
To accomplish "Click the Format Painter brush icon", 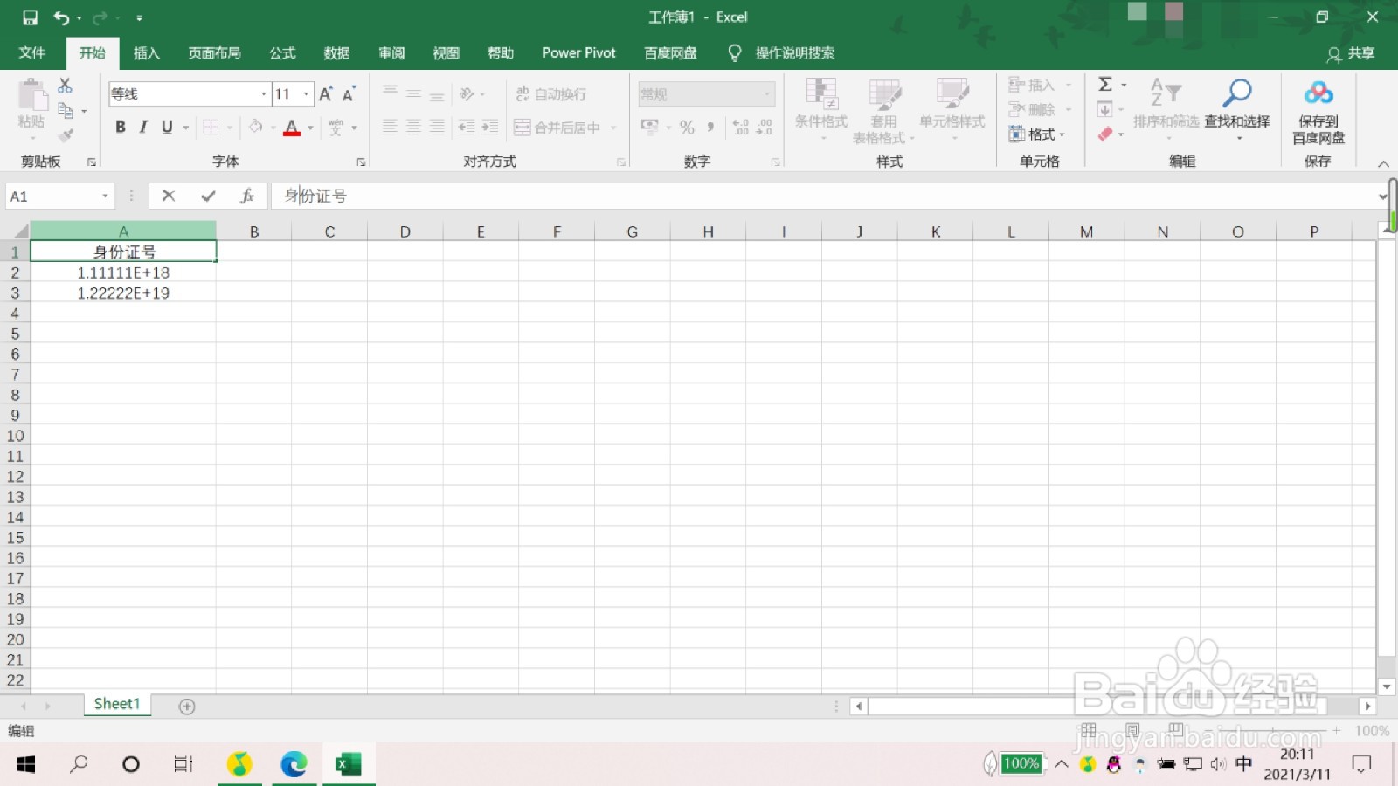I will [x=66, y=135].
